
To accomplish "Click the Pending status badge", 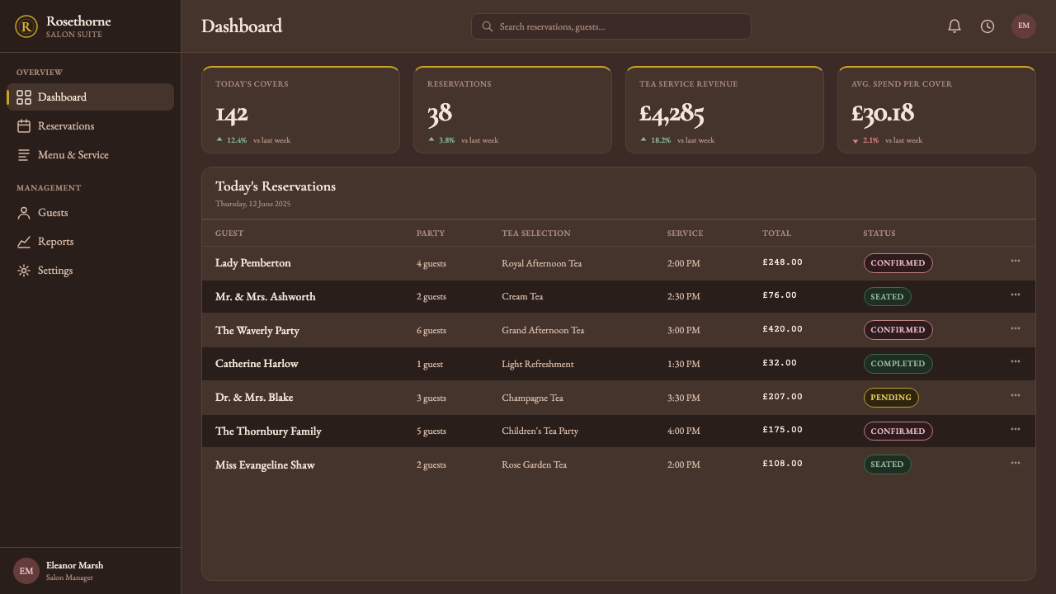I will [x=891, y=398].
